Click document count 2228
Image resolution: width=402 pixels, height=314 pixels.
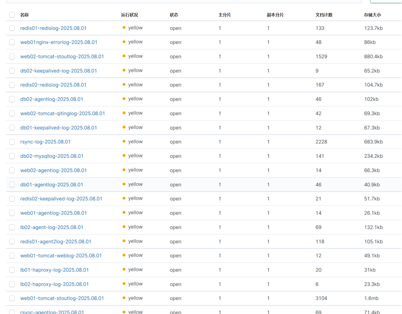click(x=321, y=142)
